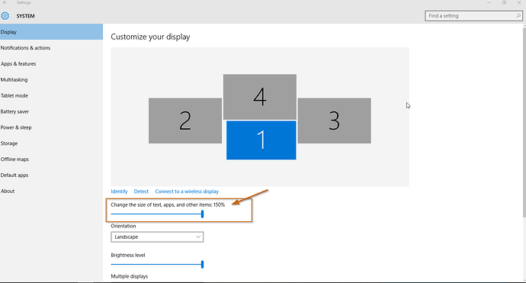Click the Customize your display heading
The width and height of the screenshot is (526, 283).
(150, 37)
